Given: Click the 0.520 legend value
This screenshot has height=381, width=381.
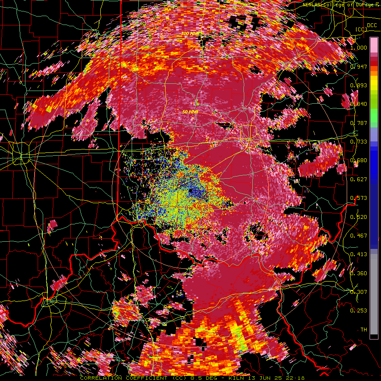Looking at the screenshot, I should (359, 217).
